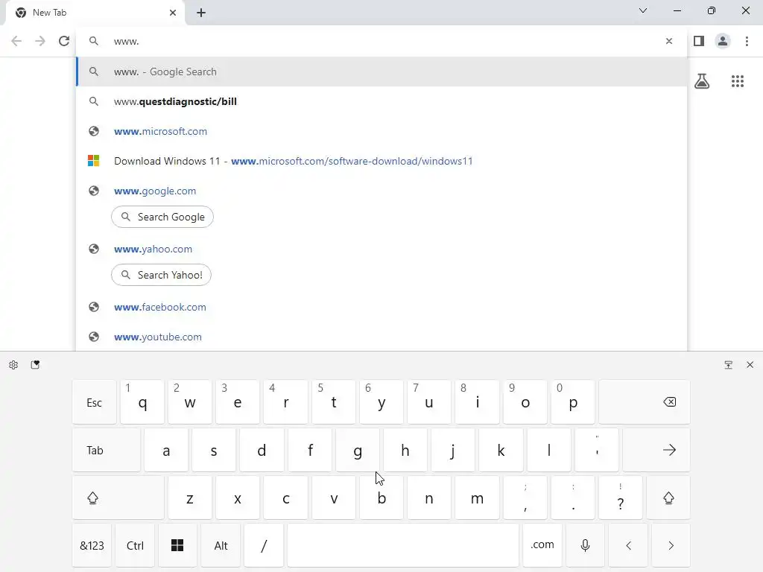The image size is (763, 572).
Task: Expand the tab search chevron
Action: [643, 10]
